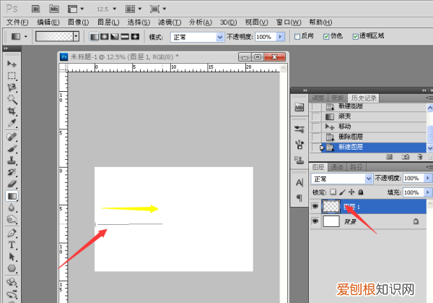433x303 pixels.
Task: Open Character panel icon in dock
Action: click(x=299, y=183)
